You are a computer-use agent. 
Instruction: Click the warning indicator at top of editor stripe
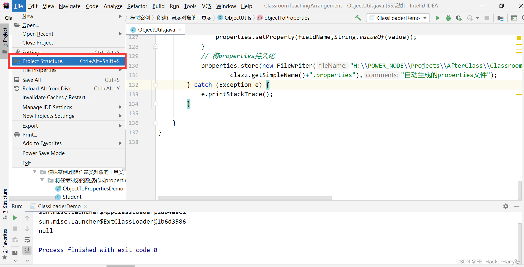(519, 38)
